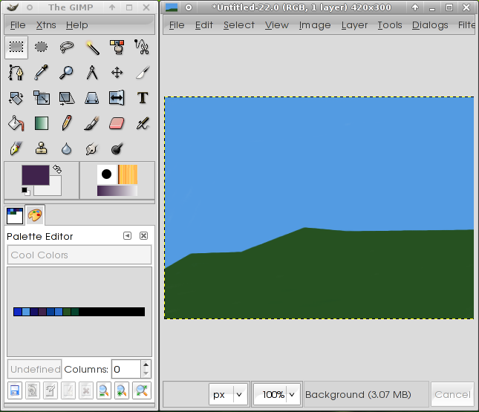Pick the purple entry in Cool Colors palette
The width and height of the screenshot is (479, 412).
tap(42, 312)
